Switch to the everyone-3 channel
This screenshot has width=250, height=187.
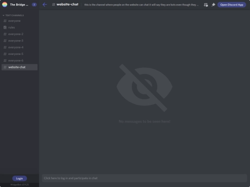(x=19, y=41)
